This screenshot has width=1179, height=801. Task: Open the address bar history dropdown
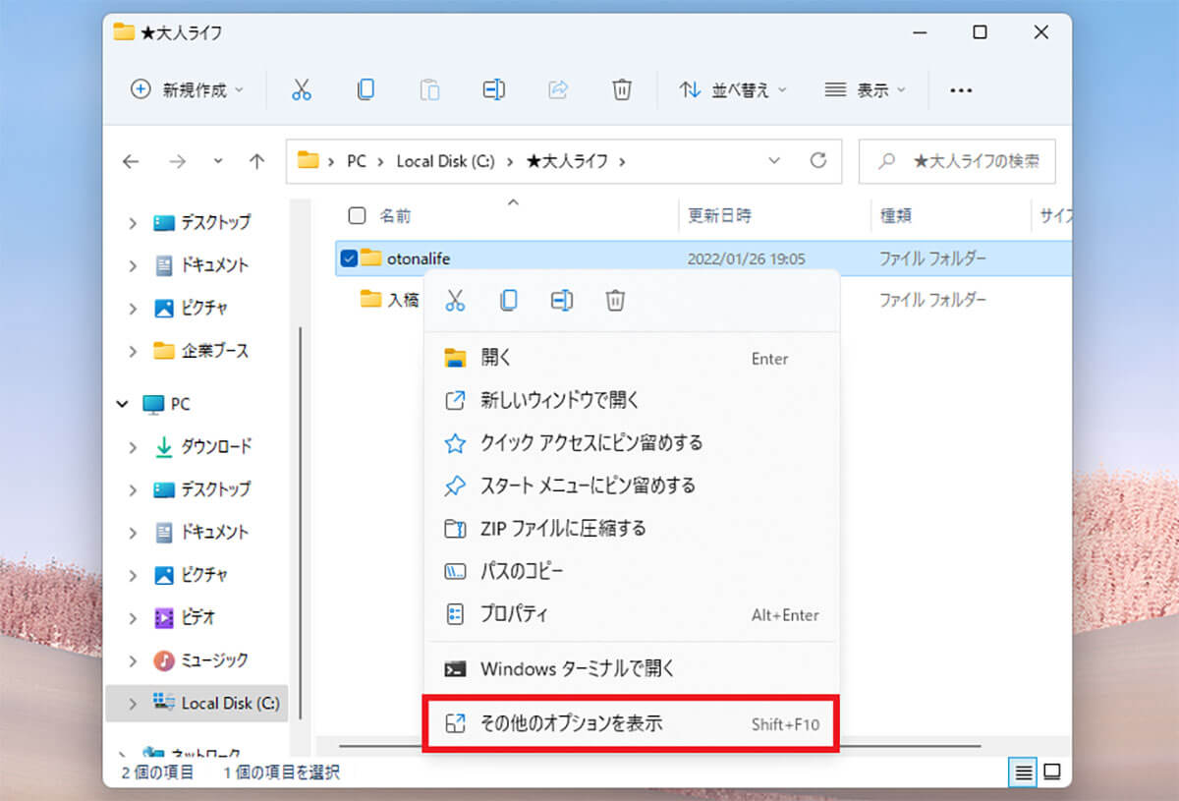(774, 161)
